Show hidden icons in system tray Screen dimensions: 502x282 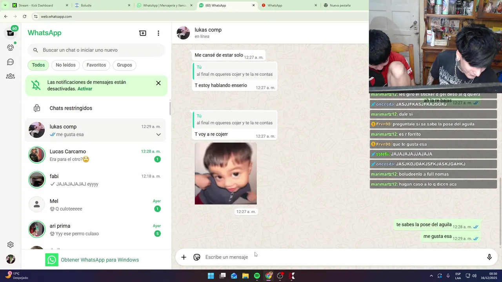click(x=431, y=276)
